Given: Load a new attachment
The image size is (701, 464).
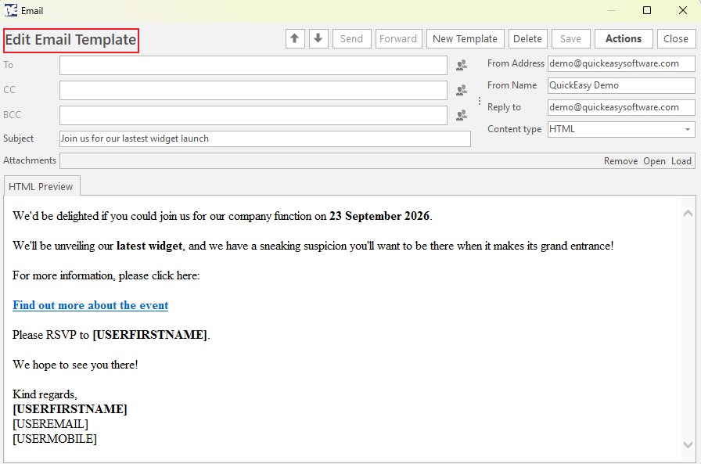Looking at the screenshot, I should click(x=681, y=161).
